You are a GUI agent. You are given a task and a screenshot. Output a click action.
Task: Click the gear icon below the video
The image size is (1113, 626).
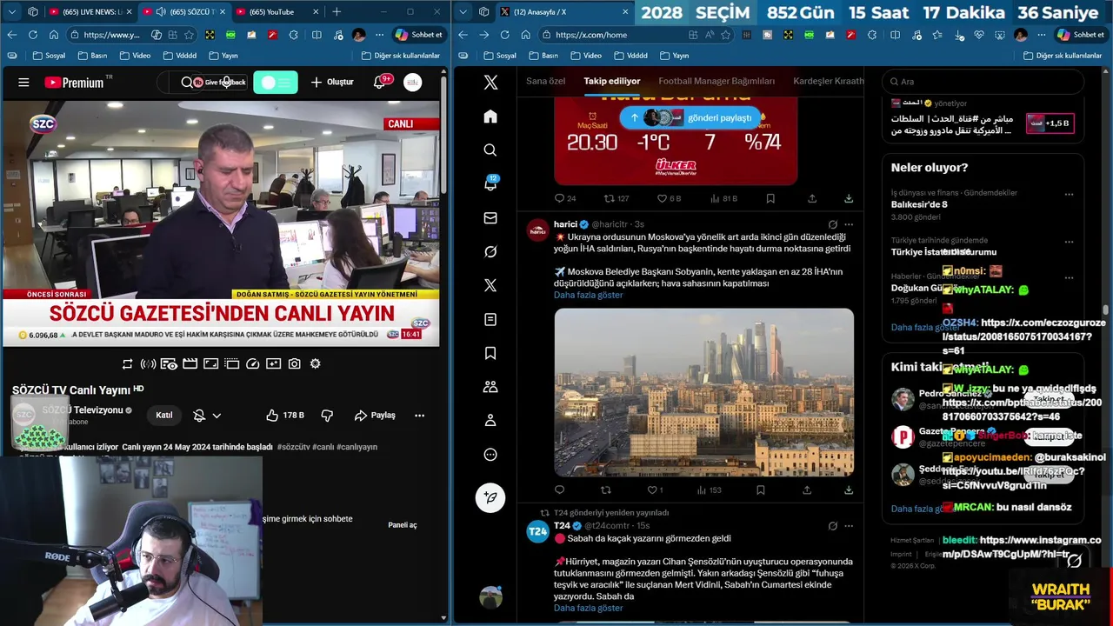[316, 364]
